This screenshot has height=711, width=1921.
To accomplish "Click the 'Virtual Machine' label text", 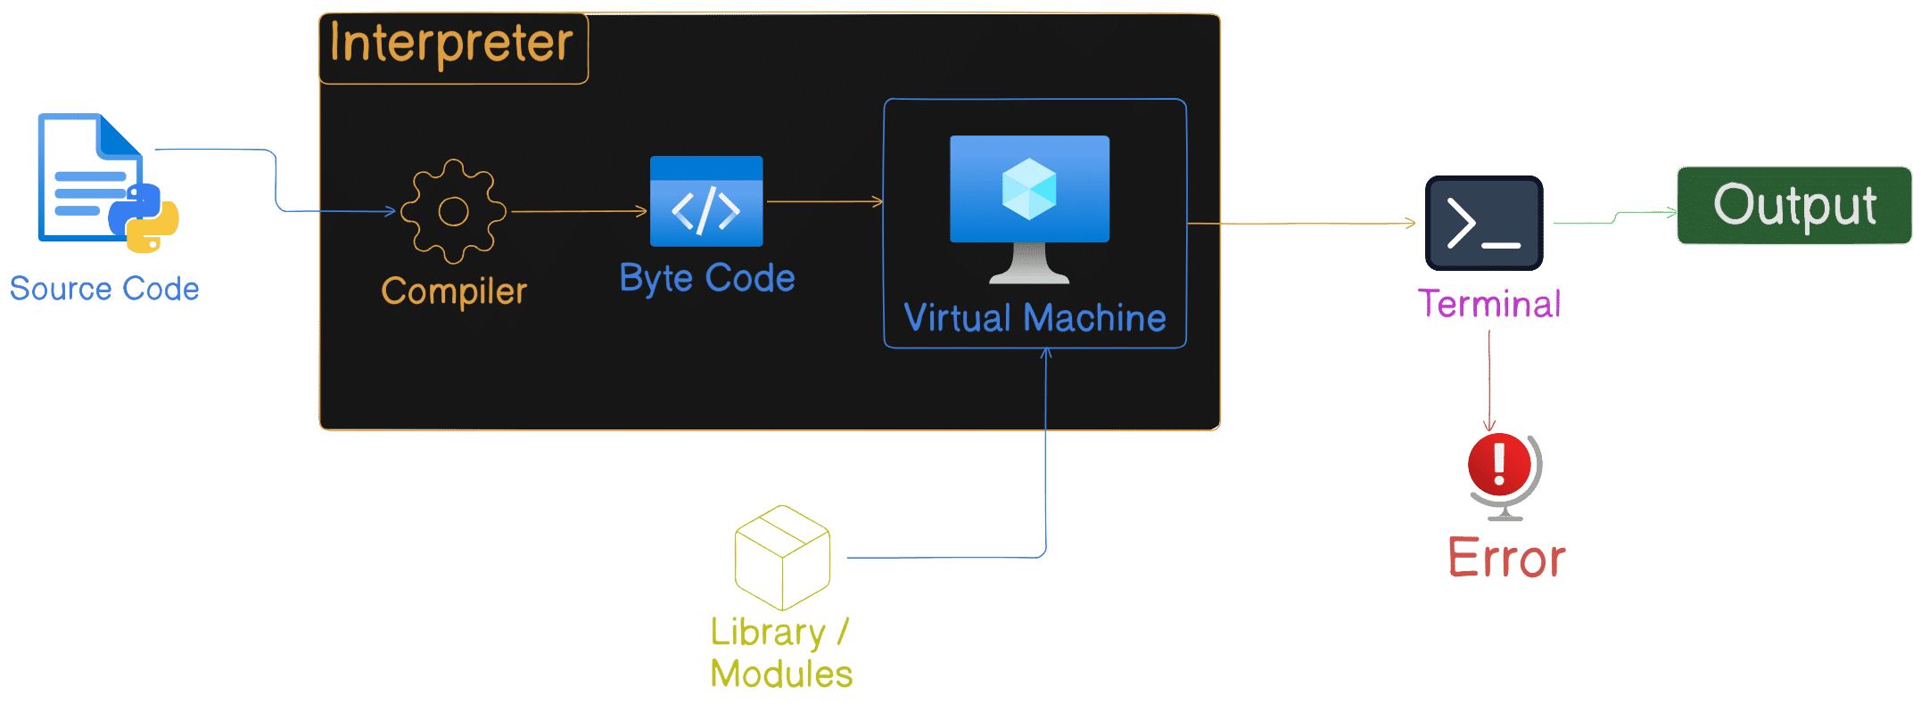I will pyautogui.click(x=1035, y=318).
